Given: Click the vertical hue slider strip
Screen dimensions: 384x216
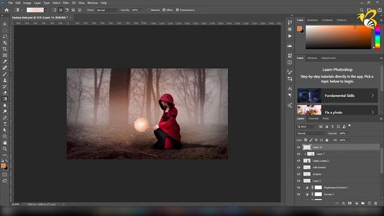Looking at the screenshot, I should 377,37.
